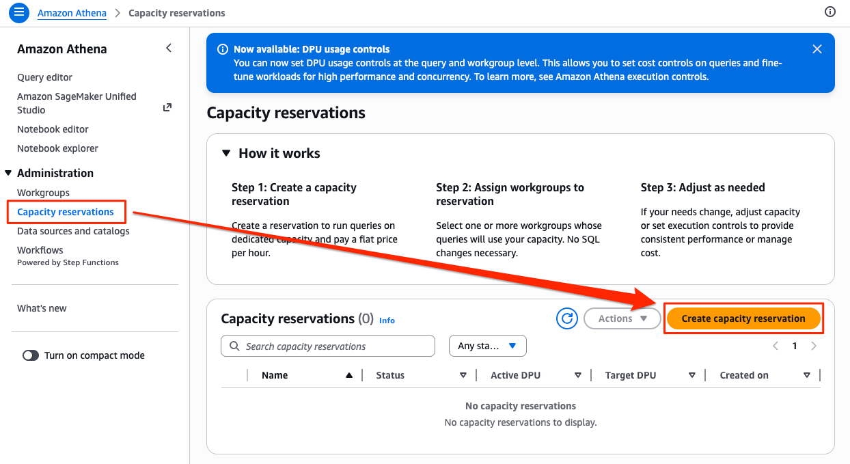The height and width of the screenshot is (464, 850).
Task: Sort the Active DPU column arrow
Action: 578,375
